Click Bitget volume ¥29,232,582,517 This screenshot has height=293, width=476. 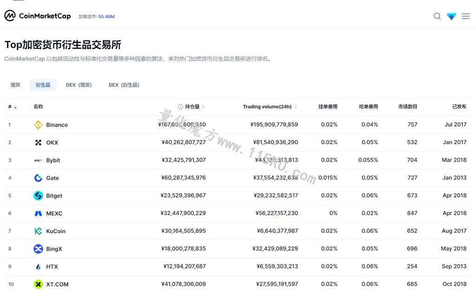click(276, 196)
